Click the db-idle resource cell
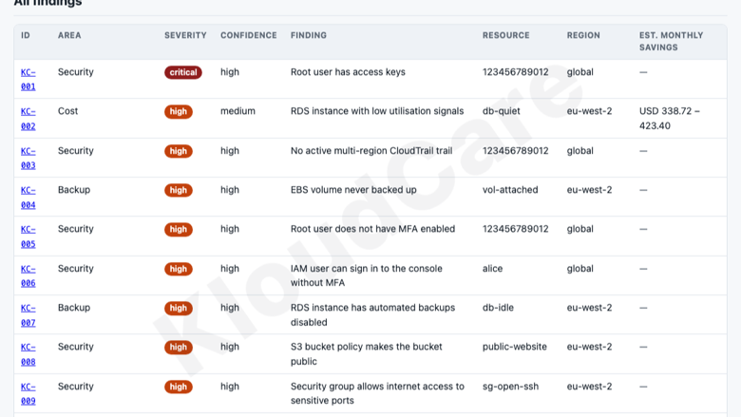Screen dimensions: 741x417 [x=498, y=308]
